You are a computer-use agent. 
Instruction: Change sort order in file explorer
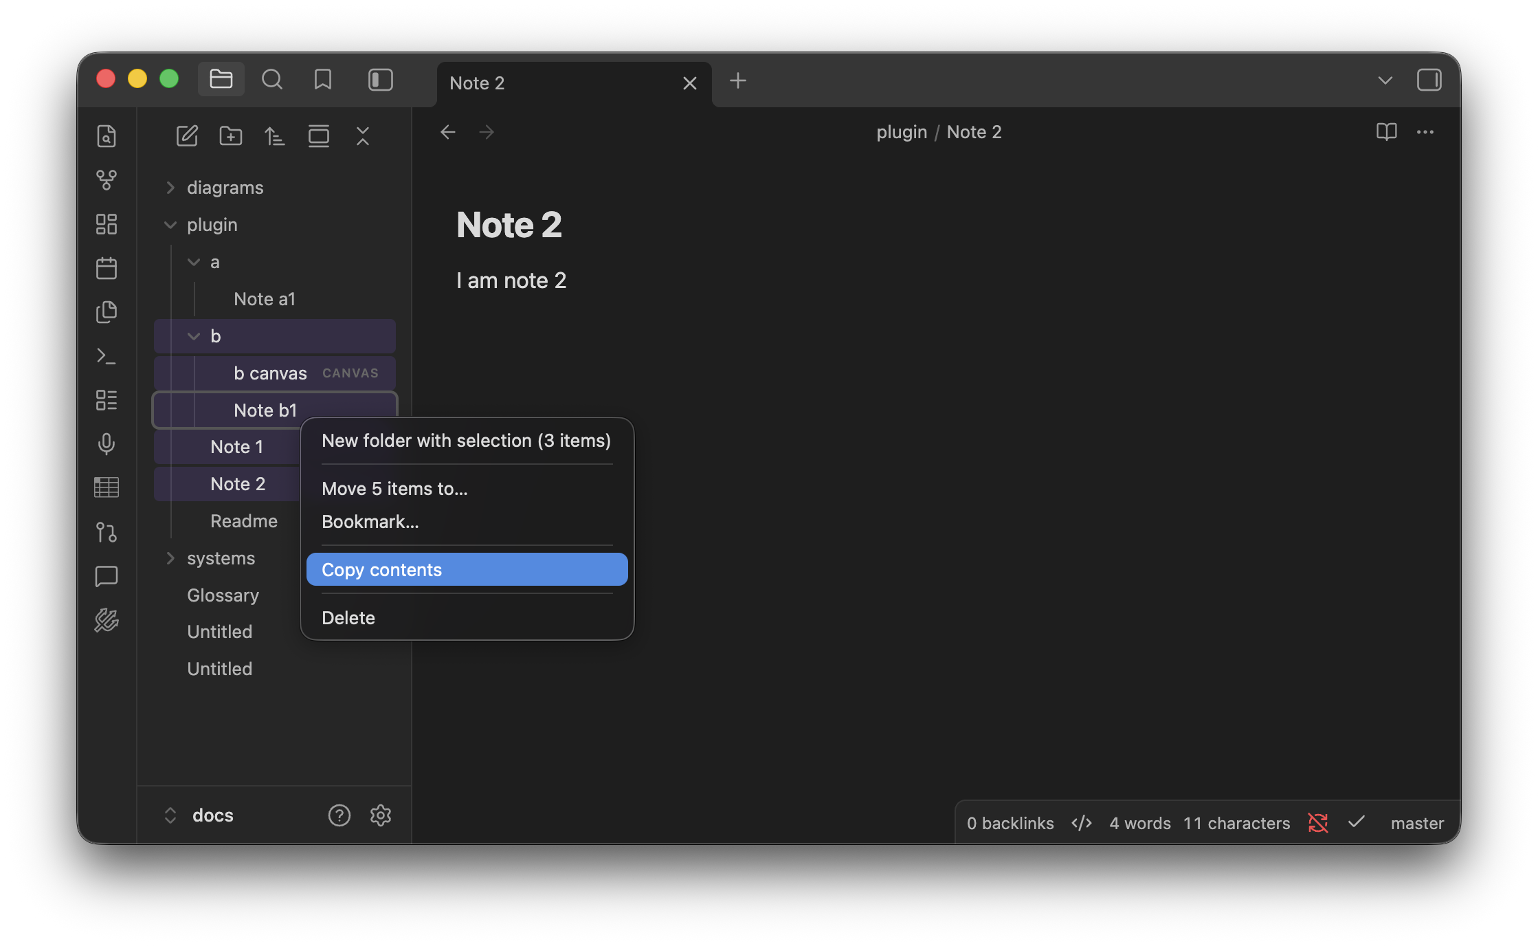click(275, 136)
